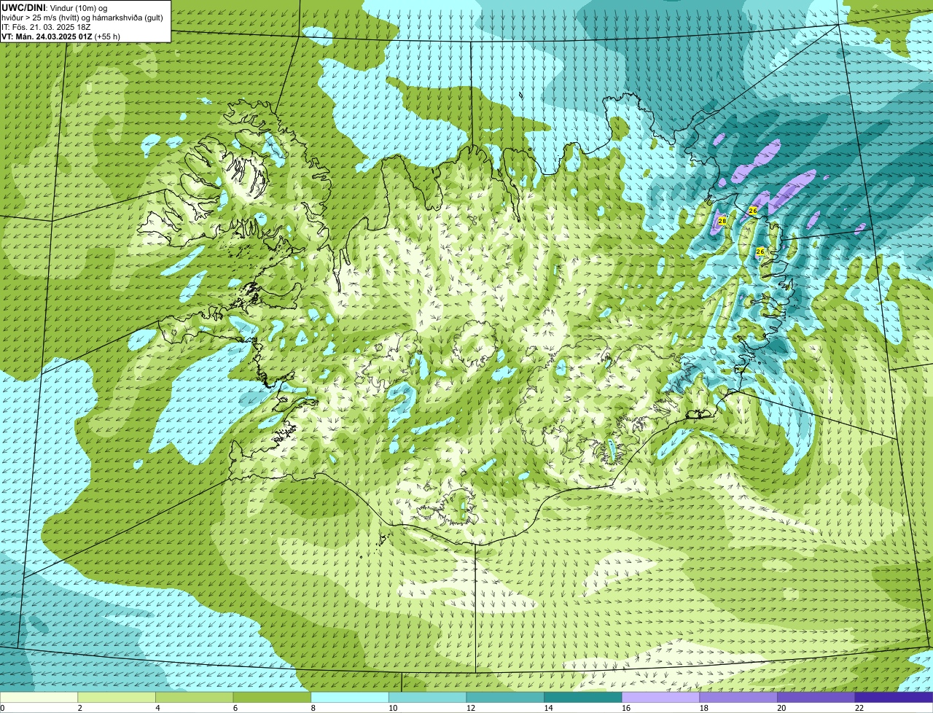Click the yellow "28" peak-gust marker

click(x=722, y=220)
